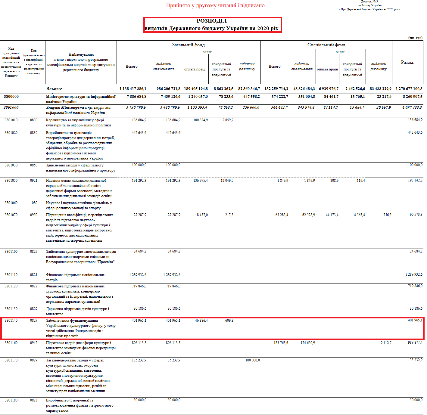Select code 3801170
This screenshot has height=415, width=427.
tap(11, 360)
